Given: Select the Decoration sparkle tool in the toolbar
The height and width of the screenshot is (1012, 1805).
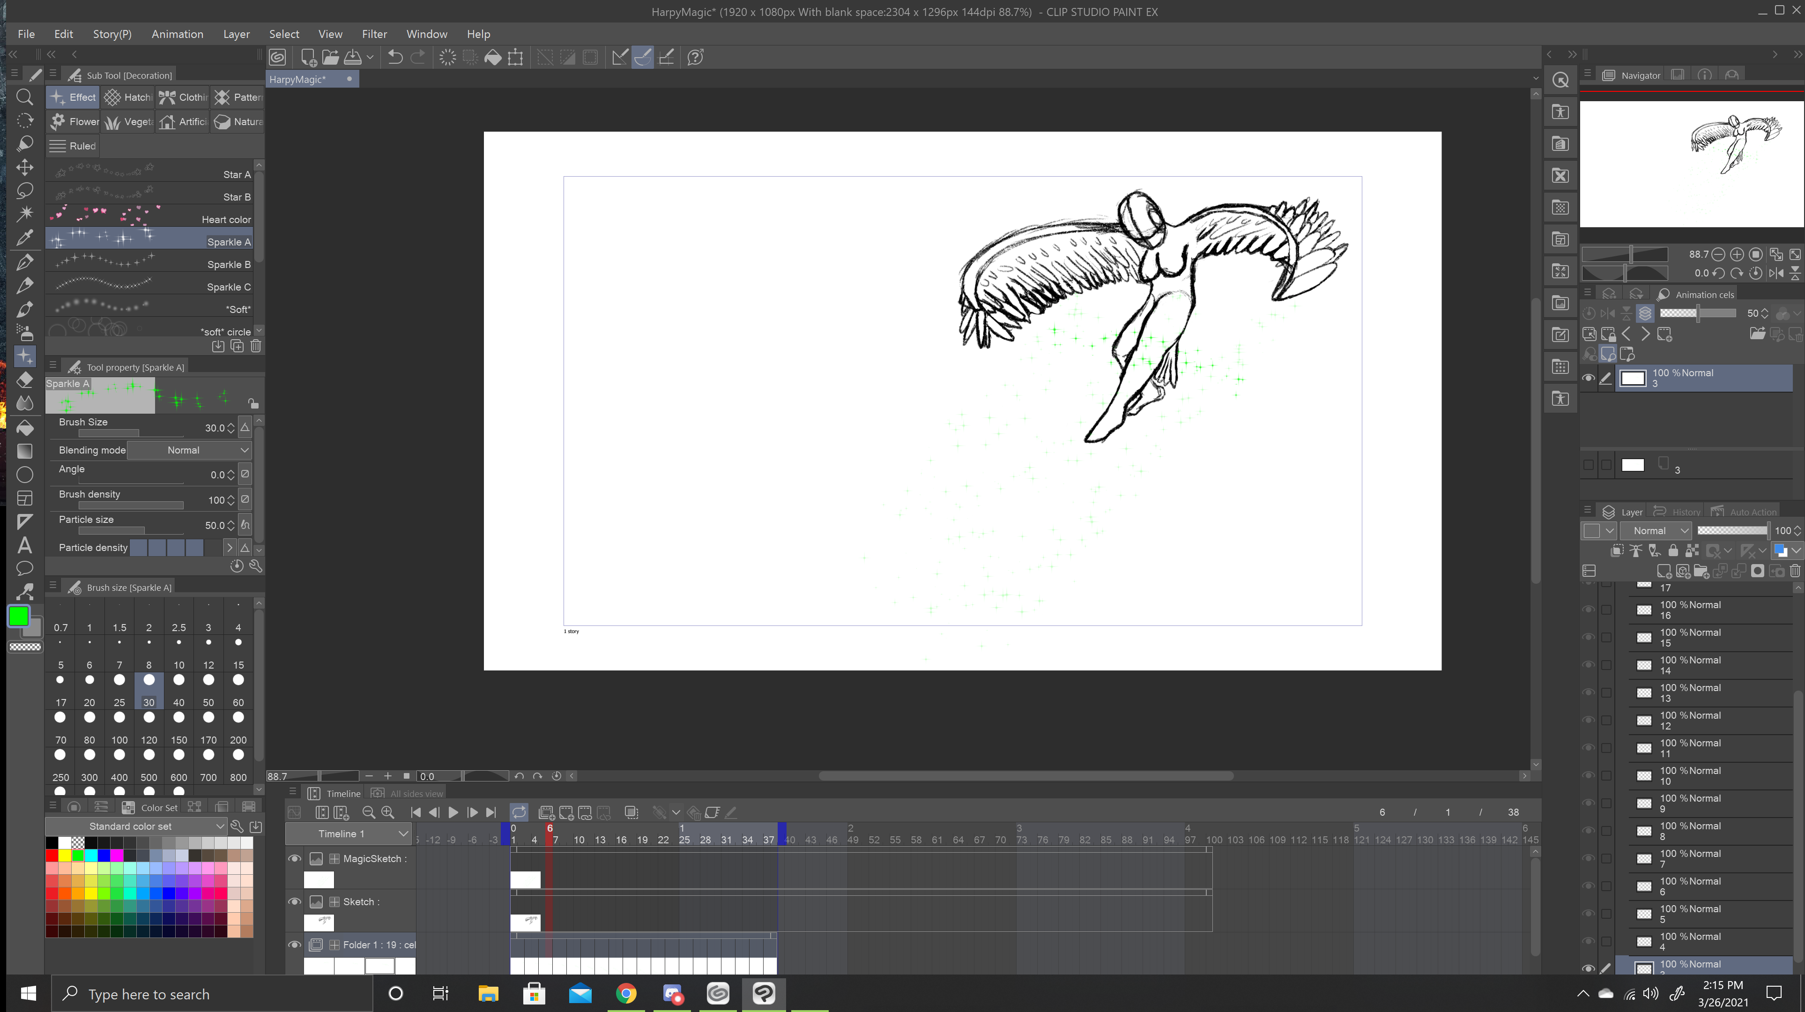Looking at the screenshot, I should click(x=24, y=357).
